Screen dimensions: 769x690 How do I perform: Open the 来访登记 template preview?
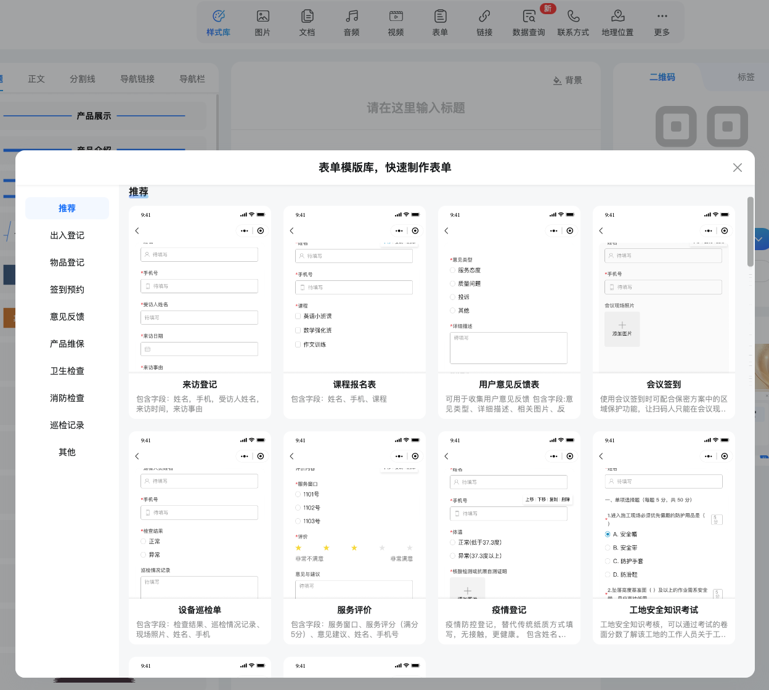tap(200, 290)
